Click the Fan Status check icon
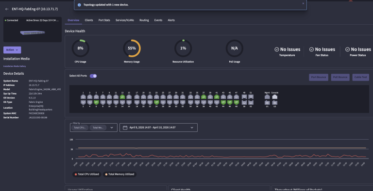Screen dimensions: 373x191 [311, 49]
